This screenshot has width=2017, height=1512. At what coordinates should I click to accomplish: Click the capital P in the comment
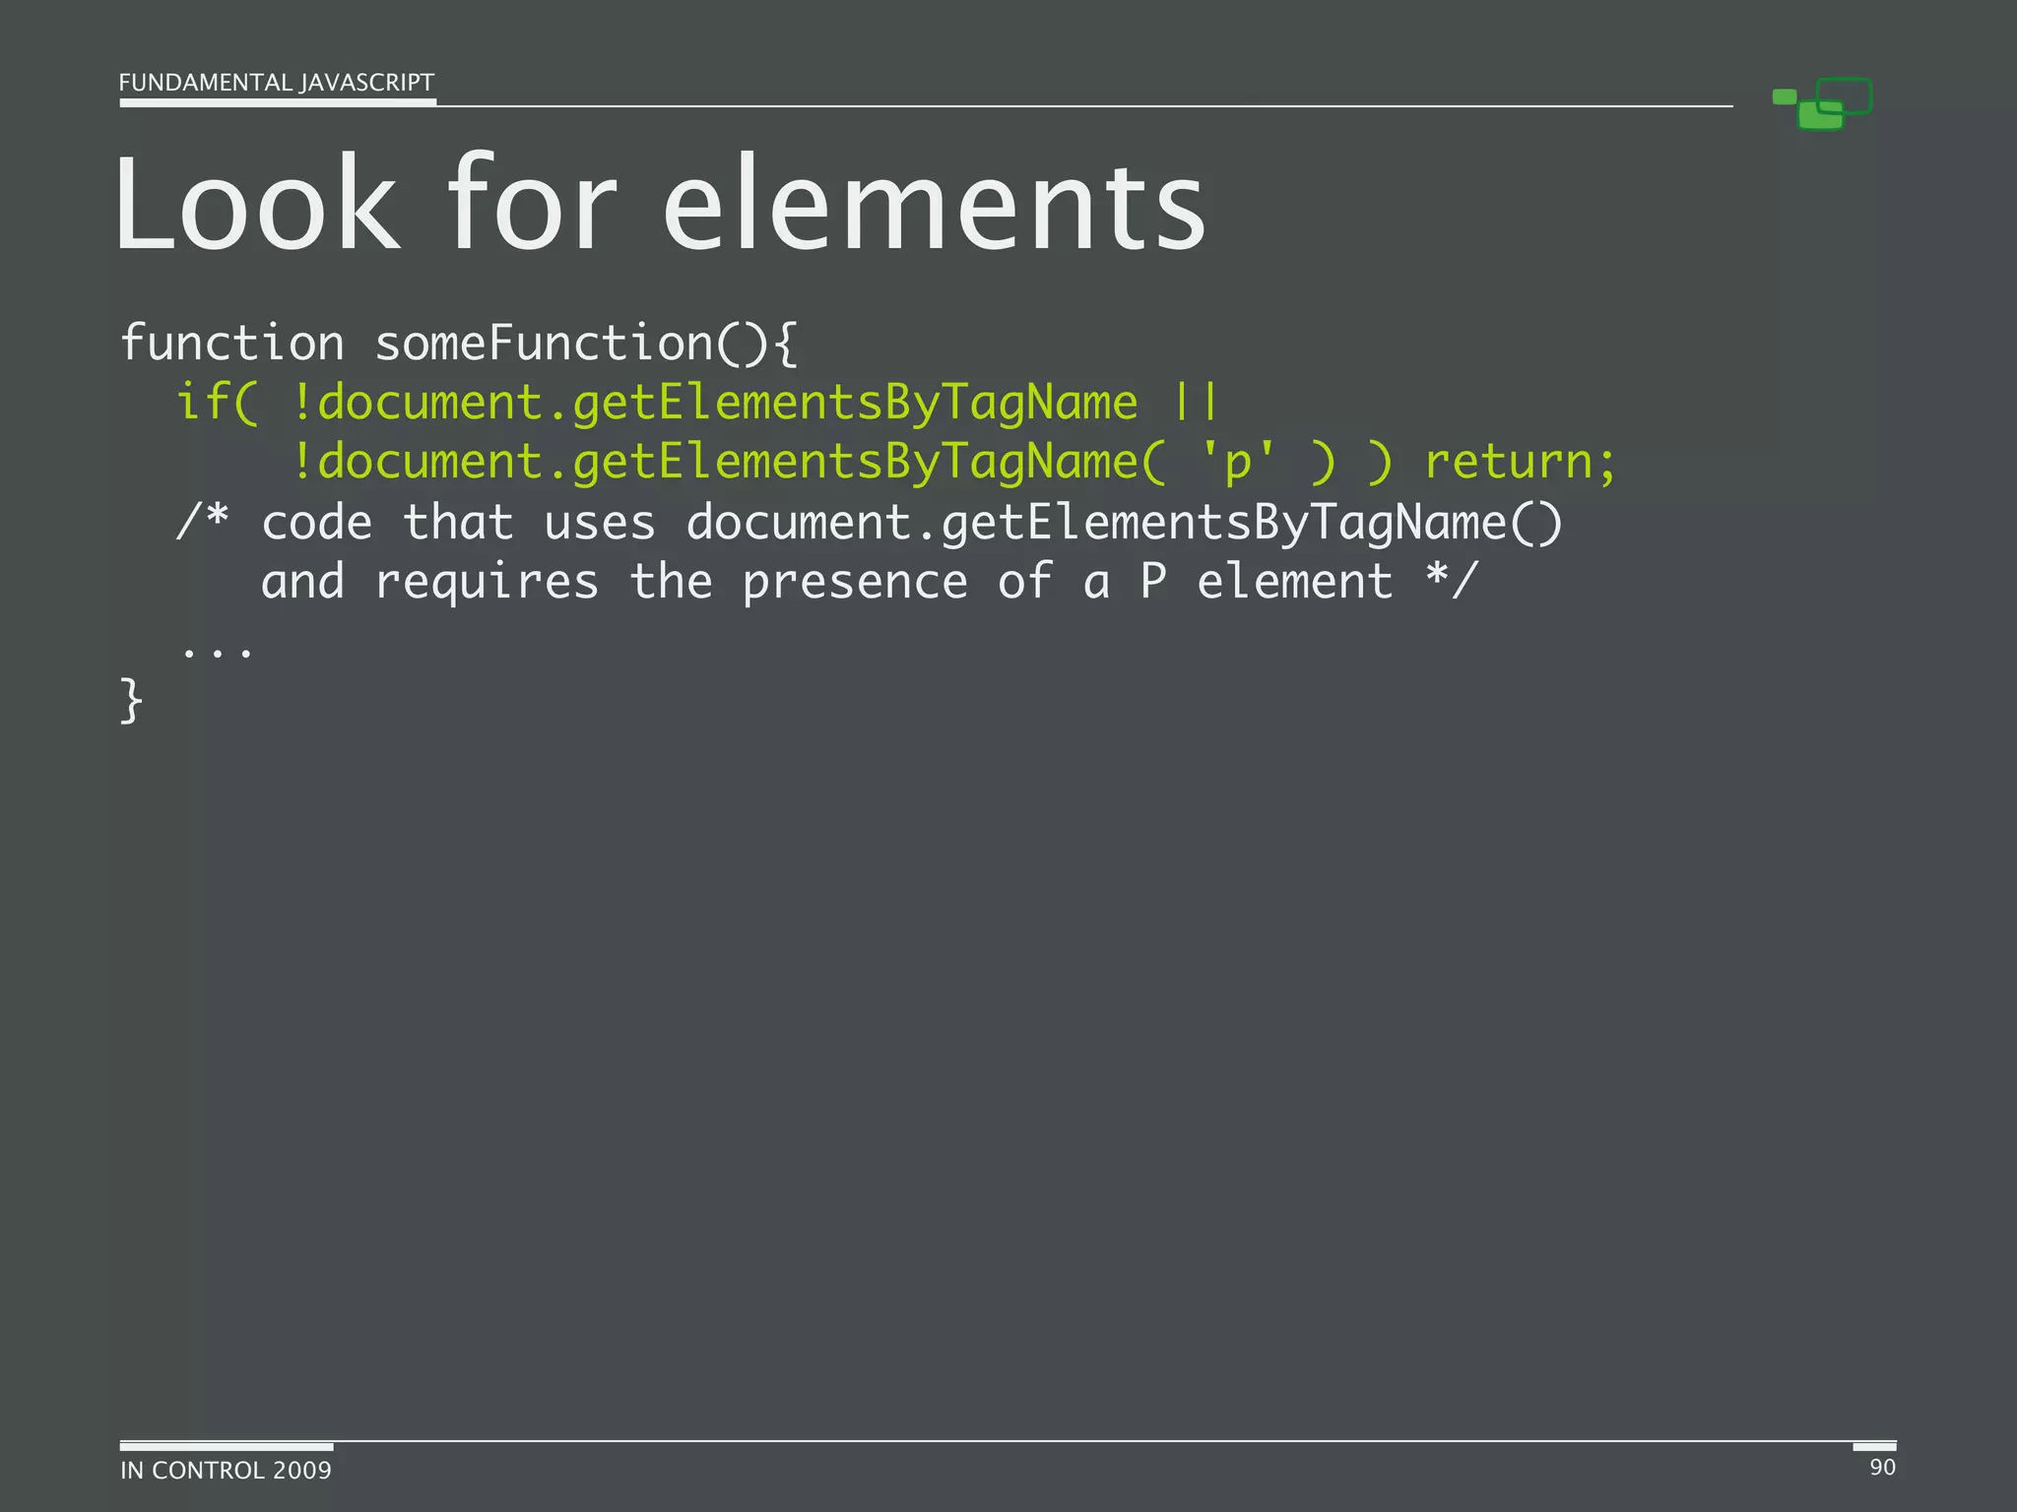(x=1153, y=582)
